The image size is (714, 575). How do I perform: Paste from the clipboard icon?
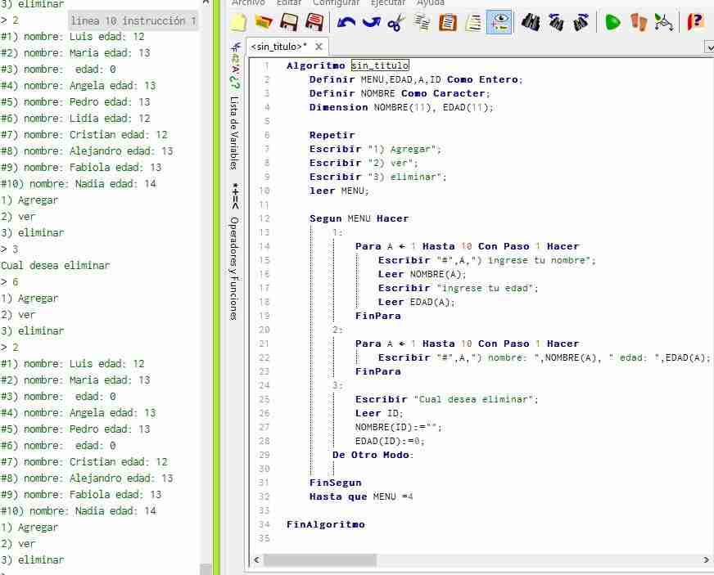pos(448,22)
